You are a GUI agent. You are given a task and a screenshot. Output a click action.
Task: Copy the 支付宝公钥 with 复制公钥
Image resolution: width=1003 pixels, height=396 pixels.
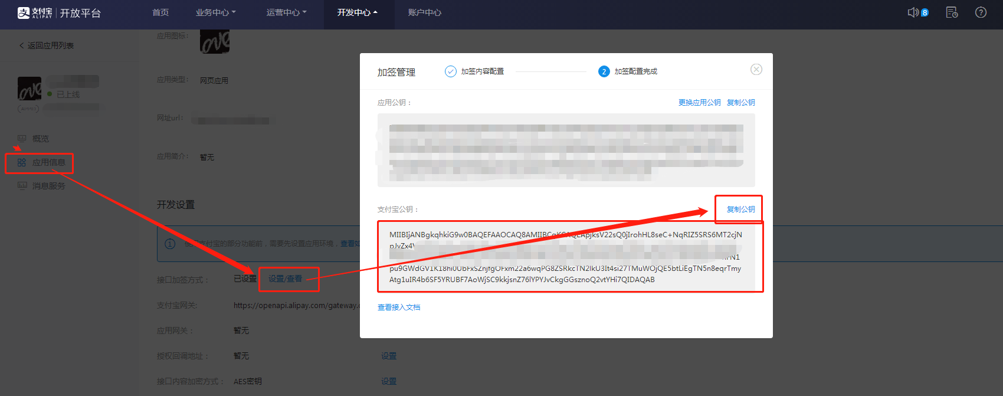tap(741, 210)
